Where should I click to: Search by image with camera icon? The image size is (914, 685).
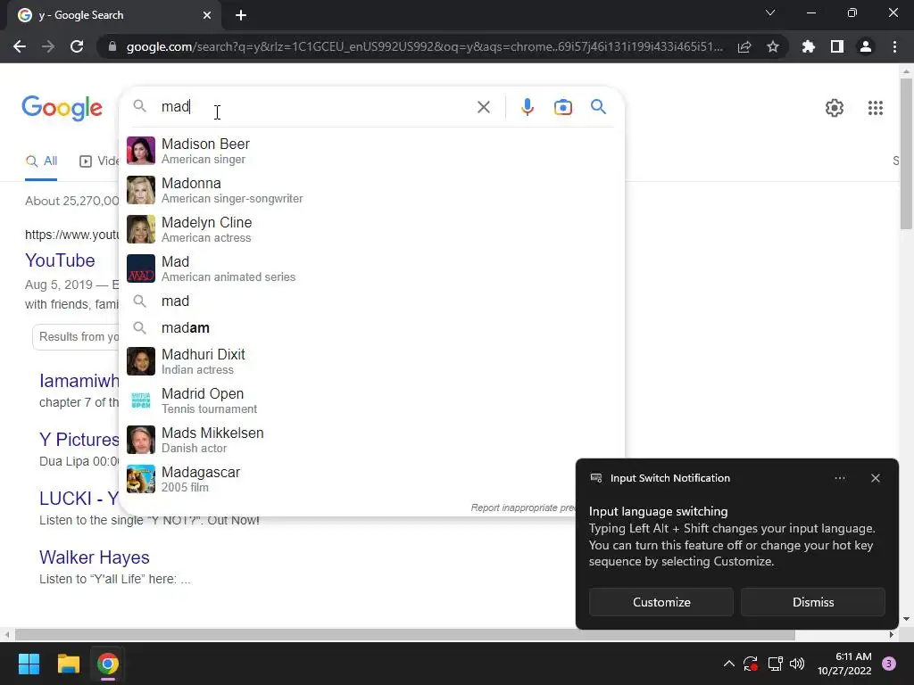coord(563,107)
